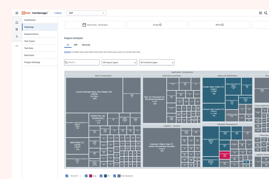Click the info icon next to 2 Gaps
Viewport: 269px width, 179px height.
tap(161, 25)
